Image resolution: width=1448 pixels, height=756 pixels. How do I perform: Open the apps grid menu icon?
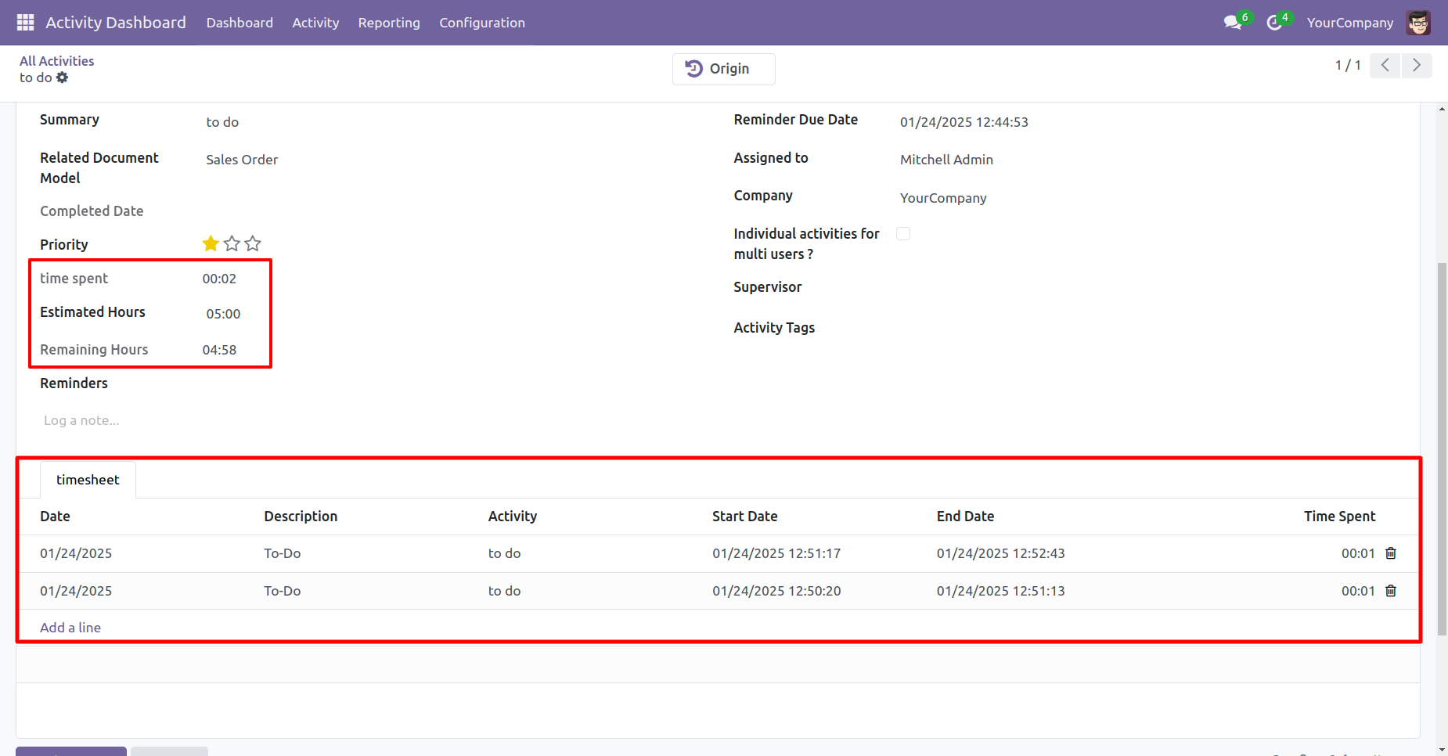(25, 22)
